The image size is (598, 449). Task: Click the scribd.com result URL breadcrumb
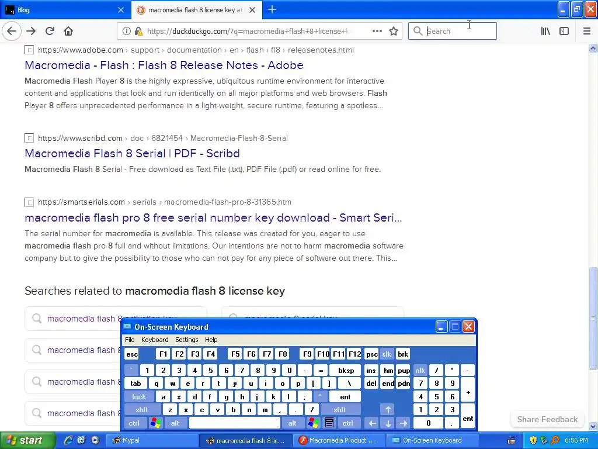coord(163,138)
